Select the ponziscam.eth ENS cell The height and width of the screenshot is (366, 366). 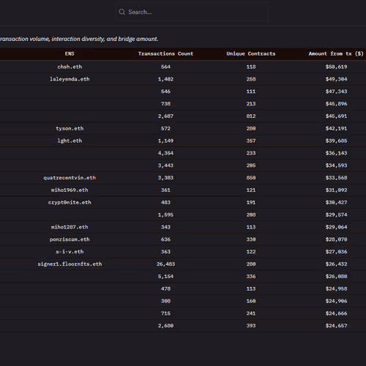pos(70,239)
